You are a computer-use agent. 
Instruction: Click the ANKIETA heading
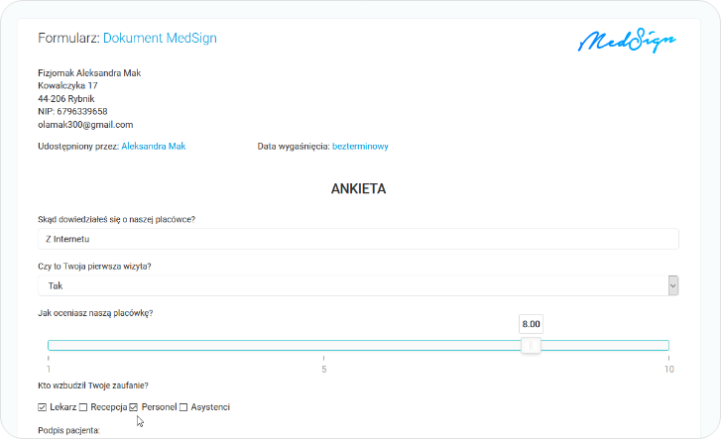click(358, 188)
